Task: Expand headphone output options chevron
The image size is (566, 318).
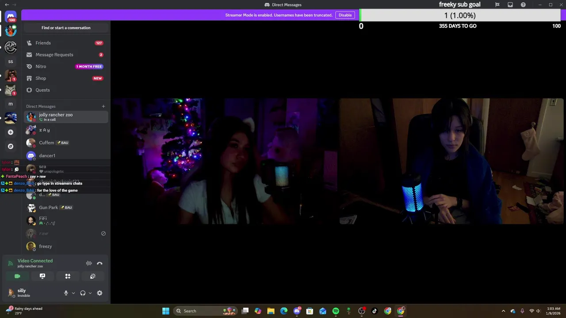Action: 90,293
